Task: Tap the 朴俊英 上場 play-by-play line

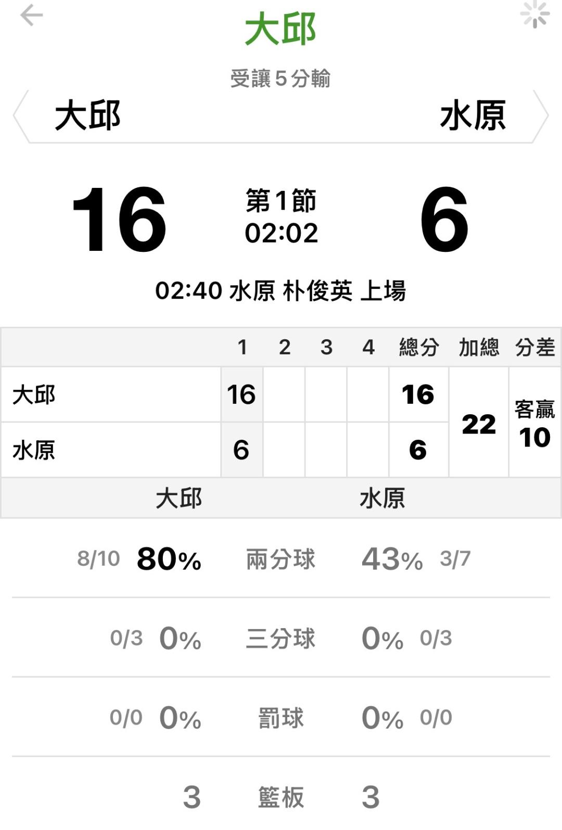Action: (x=280, y=290)
